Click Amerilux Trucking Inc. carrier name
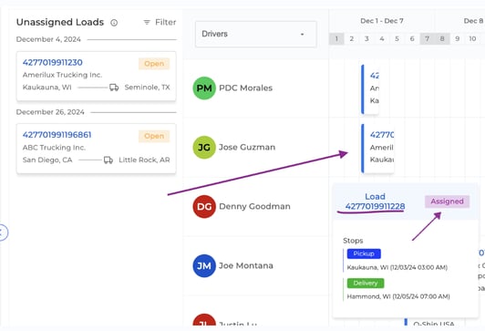485x331 pixels. pos(62,75)
